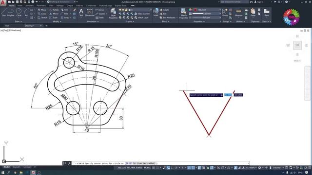Click the Create block button

pos(164,10)
